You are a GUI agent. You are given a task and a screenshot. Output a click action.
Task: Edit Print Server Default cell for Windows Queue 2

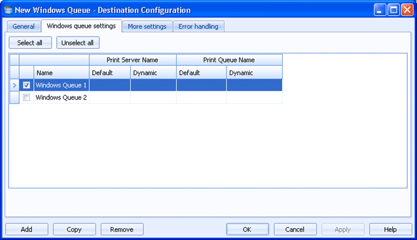click(x=109, y=97)
